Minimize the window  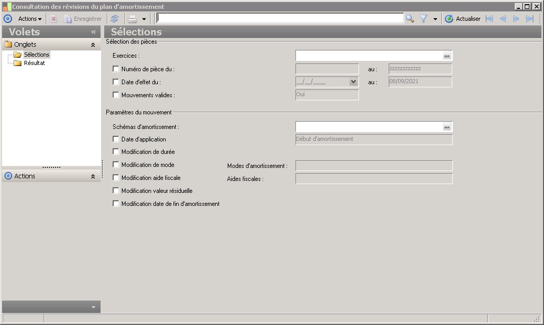(x=518, y=7)
